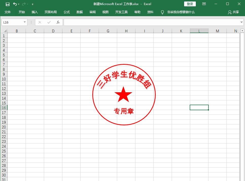This screenshot has height=181, width=245.
Task: Click the Undo icon
Action: click(15, 4)
